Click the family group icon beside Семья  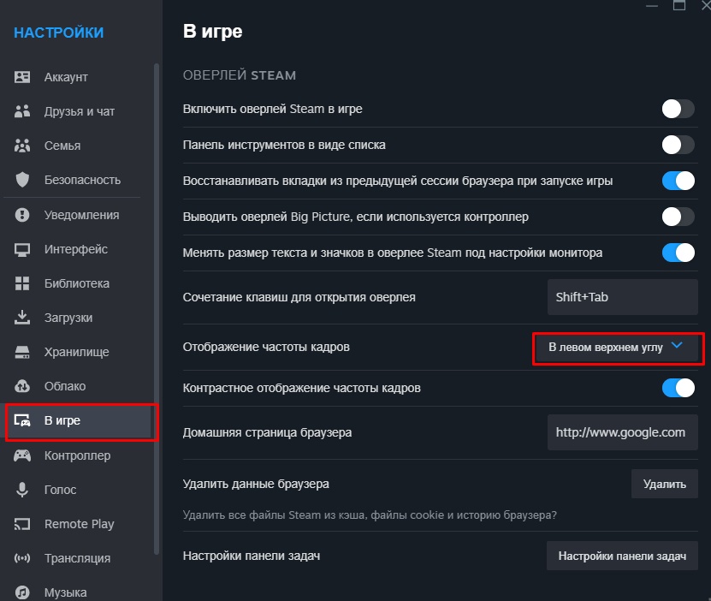pos(22,146)
